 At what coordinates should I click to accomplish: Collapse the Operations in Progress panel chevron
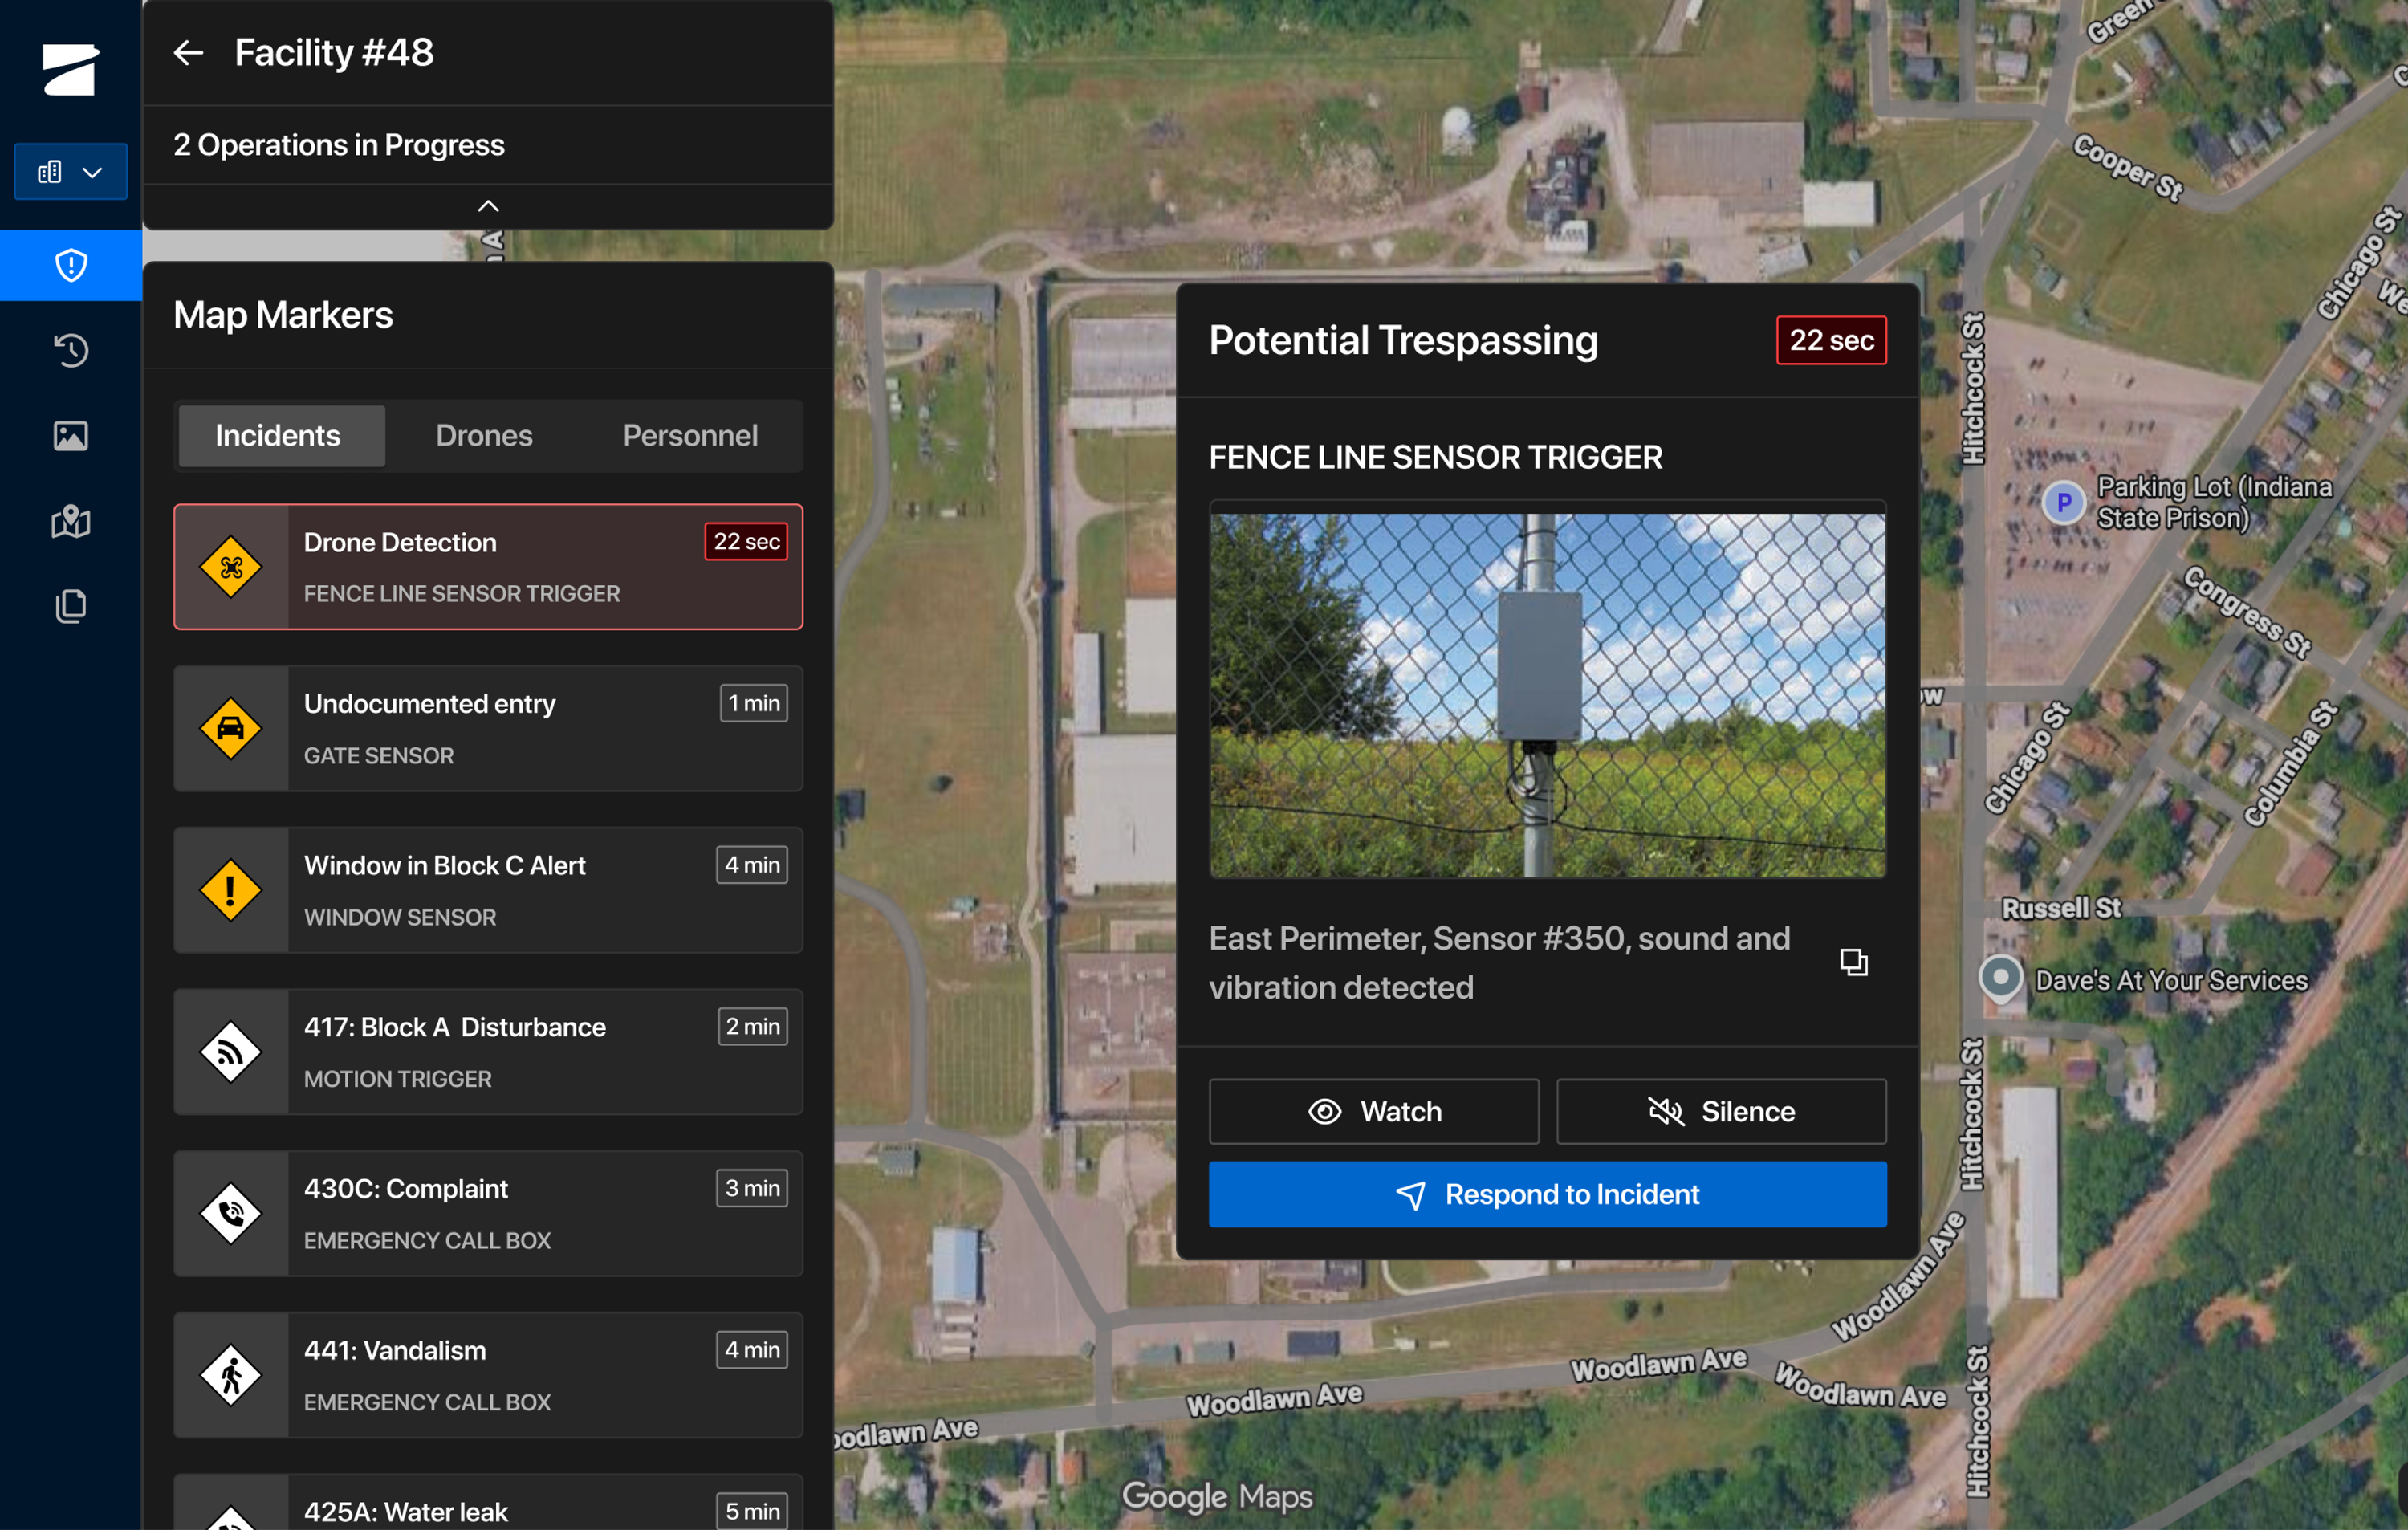click(488, 206)
